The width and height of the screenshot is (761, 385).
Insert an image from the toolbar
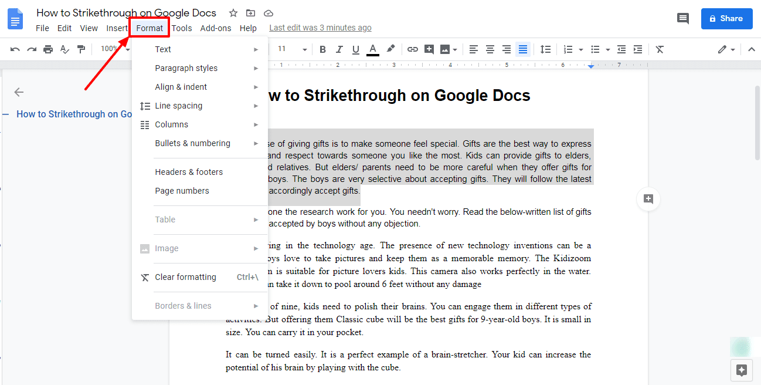445,49
